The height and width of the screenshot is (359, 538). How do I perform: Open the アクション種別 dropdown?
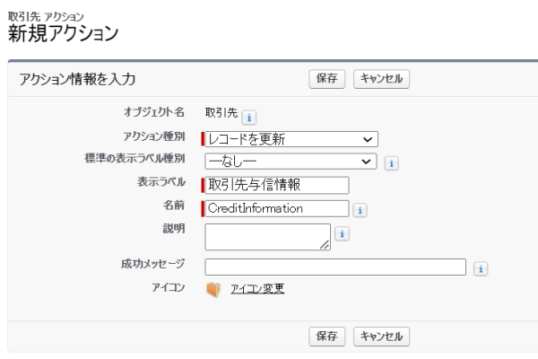pyautogui.click(x=291, y=139)
